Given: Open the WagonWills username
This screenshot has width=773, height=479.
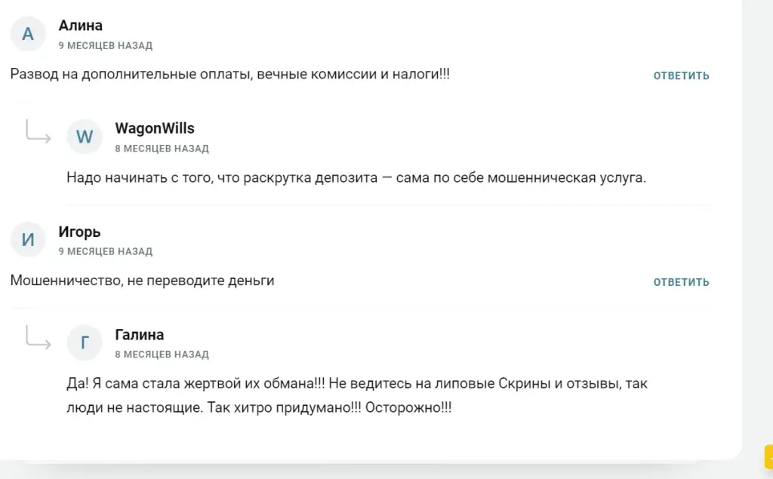Looking at the screenshot, I should pyautogui.click(x=155, y=129).
